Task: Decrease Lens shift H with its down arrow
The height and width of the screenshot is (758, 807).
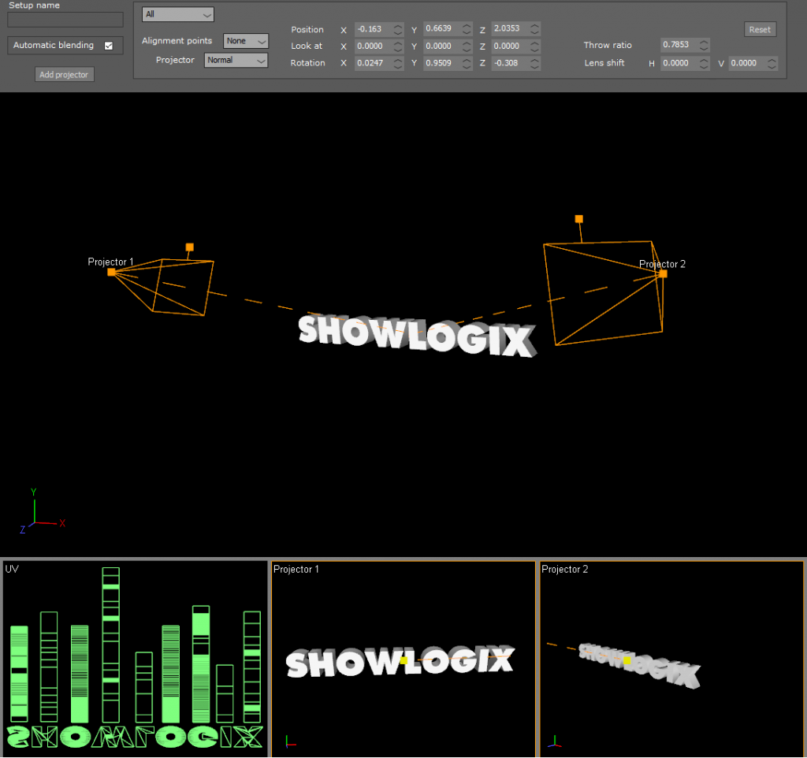Action: (704, 67)
